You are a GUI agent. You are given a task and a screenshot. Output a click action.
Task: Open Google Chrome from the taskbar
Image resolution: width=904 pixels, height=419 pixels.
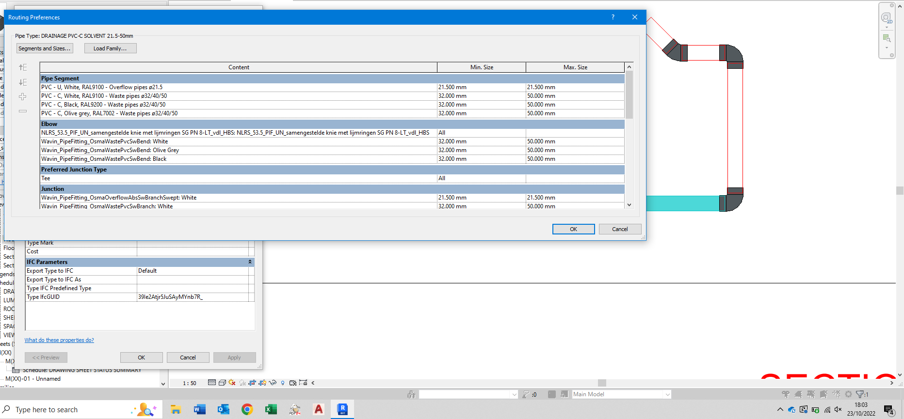pos(247,409)
